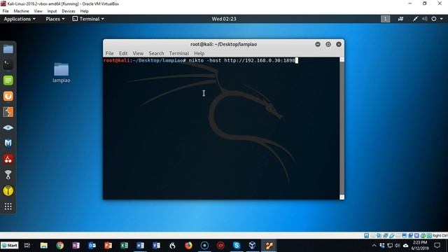Click OneDrive cloud tray icon
Screen dimensions: 448x252
[x=405, y=246]
